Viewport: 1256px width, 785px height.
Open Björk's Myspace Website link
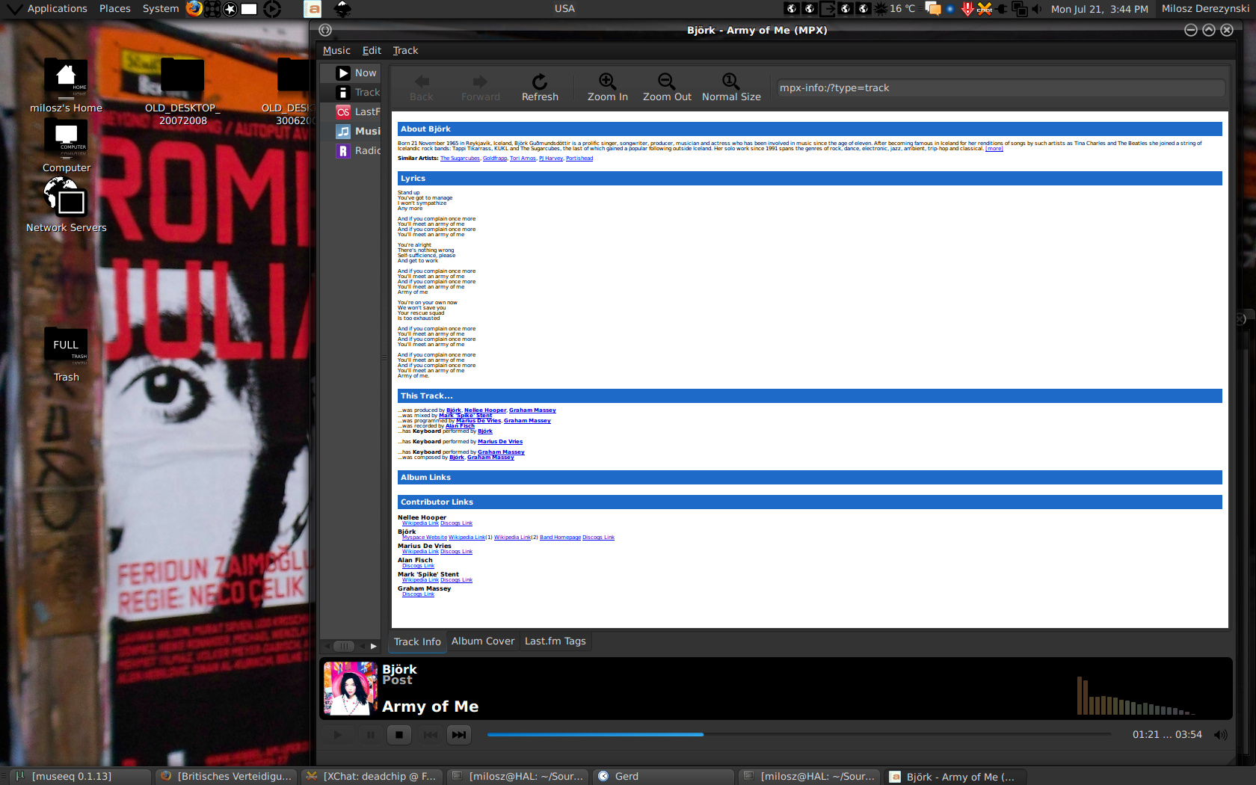(x=425, y=538)
